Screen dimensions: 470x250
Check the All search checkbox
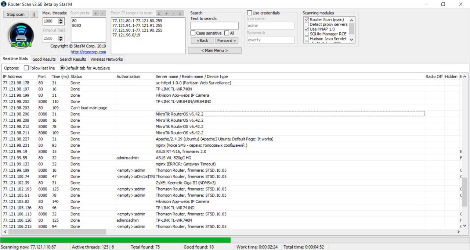pos(227,33)
